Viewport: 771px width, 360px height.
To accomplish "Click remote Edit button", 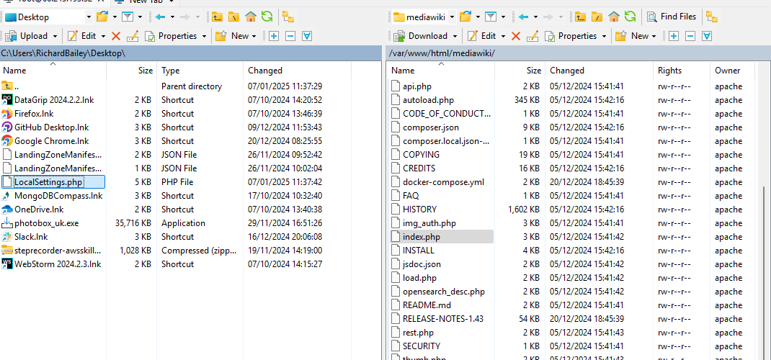I will pos(482,36).
